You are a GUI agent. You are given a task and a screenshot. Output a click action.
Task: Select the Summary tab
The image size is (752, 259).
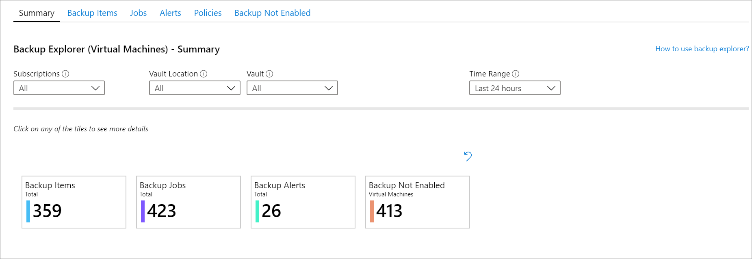pyautogui.click(x=37, y=13)
